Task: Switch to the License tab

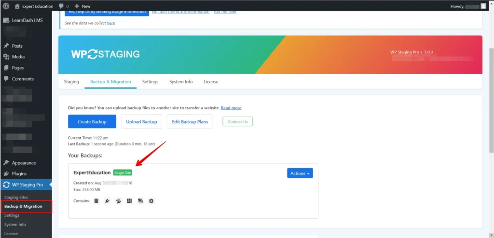Action: point(211,81)
